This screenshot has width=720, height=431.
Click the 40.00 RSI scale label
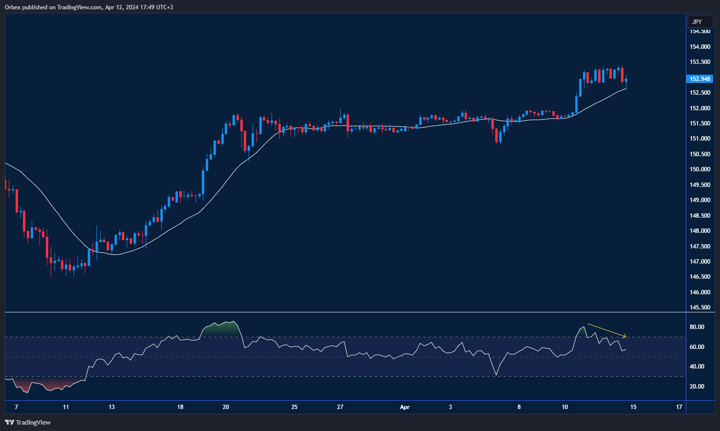[x=697, y=367]
